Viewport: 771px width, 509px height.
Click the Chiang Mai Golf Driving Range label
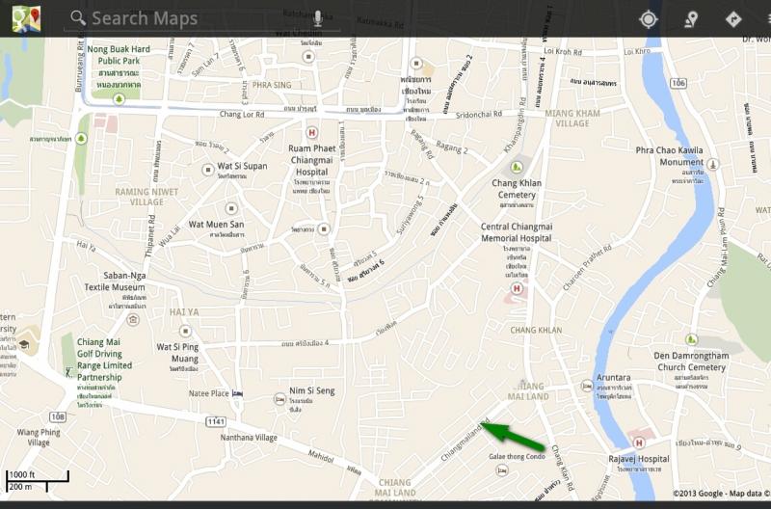104,360
